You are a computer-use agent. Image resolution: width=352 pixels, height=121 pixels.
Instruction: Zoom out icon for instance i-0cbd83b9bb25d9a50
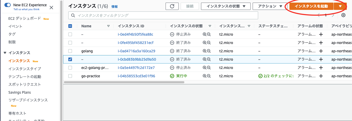point(209,59)
